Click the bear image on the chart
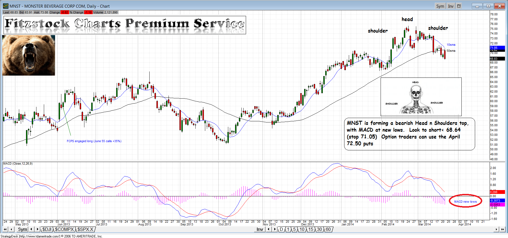This screenshot has height=238, width=508. click(x=29, y=55)
